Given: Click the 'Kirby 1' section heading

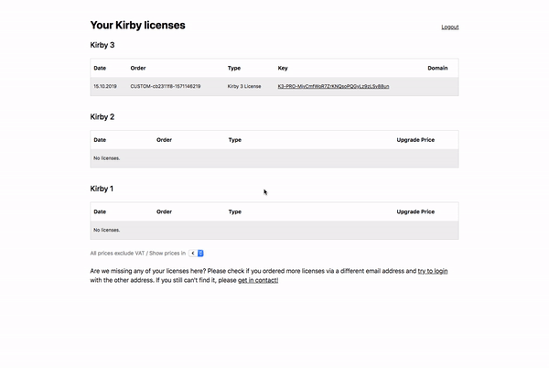Looking at the screenshot, I should [x=102, y=189].
